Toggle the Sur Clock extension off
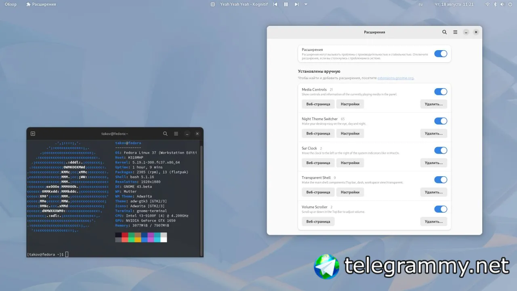 (441, 150)
